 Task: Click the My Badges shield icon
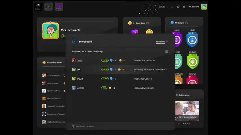172,23
